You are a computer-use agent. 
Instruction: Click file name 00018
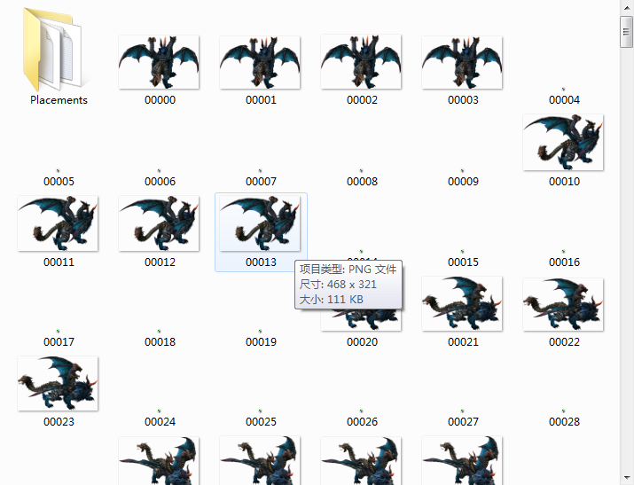(x=160, y=342)
